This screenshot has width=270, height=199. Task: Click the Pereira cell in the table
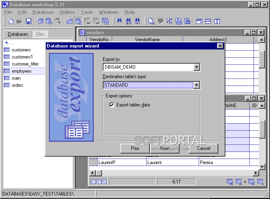(224, 162)
